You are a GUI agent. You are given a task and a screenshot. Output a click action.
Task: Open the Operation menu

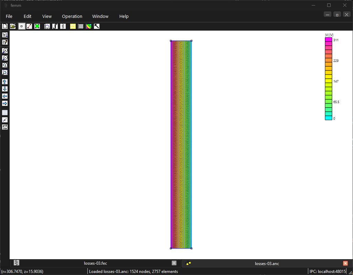click(72, 16)
